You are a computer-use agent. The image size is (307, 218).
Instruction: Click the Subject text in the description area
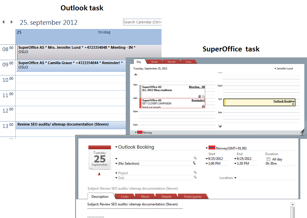(x=132, y=204)
